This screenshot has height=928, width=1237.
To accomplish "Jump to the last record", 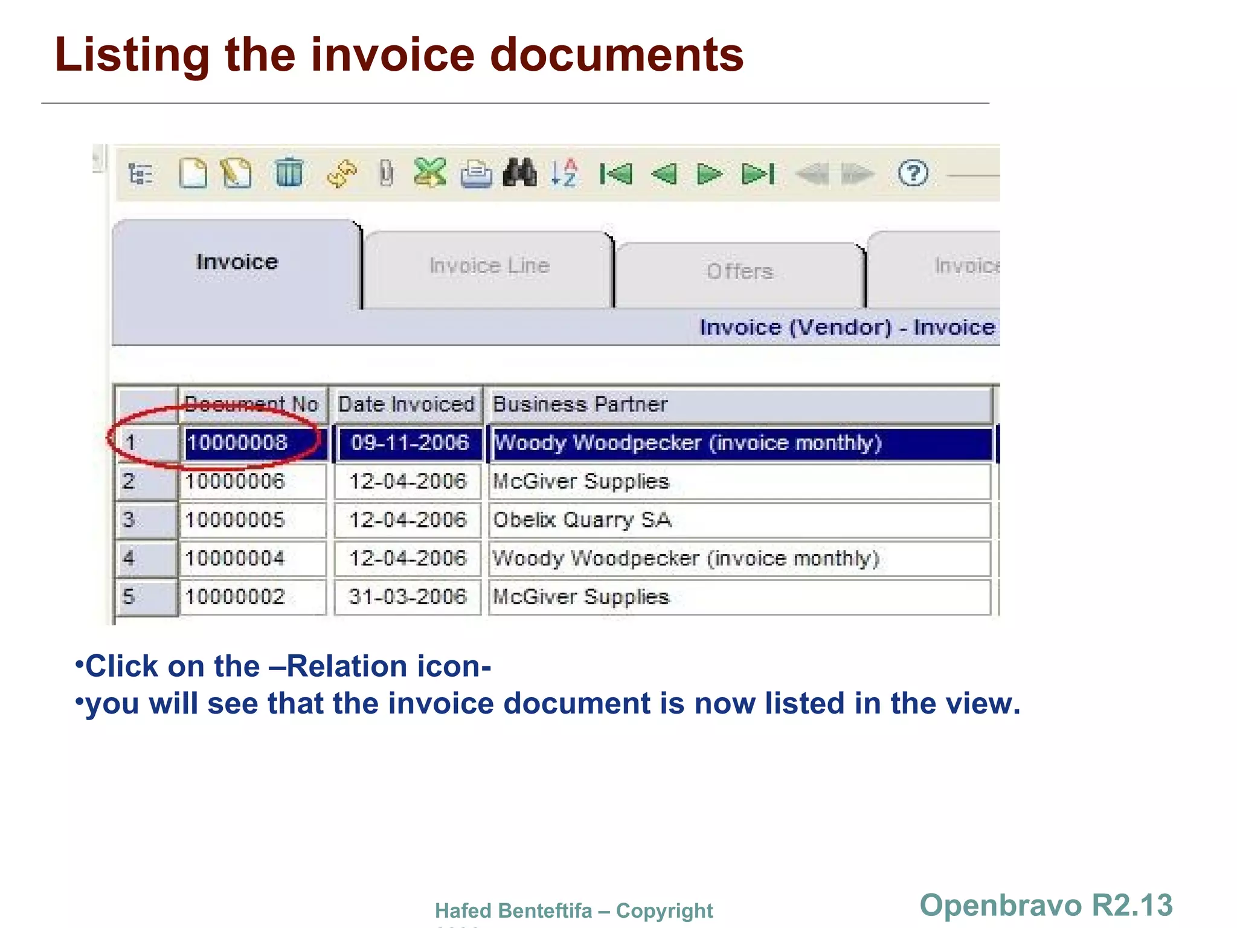I will 758,174.
